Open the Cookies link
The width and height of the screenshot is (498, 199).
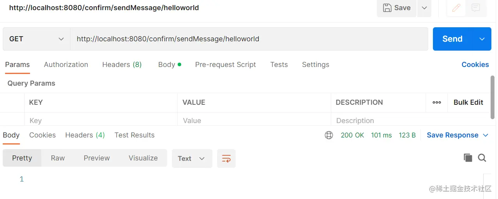475,65
